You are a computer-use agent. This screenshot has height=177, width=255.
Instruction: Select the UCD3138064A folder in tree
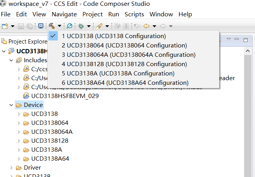point(52,131)
